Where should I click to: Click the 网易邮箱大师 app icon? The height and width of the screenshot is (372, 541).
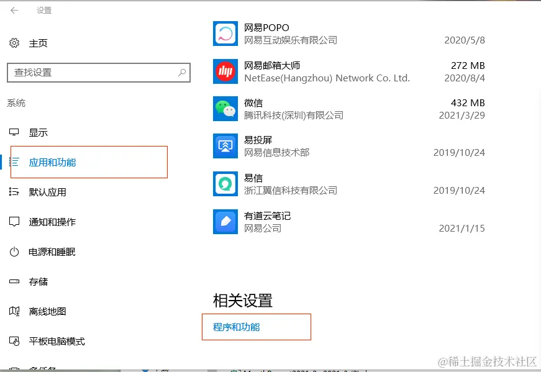pos(225,71)
